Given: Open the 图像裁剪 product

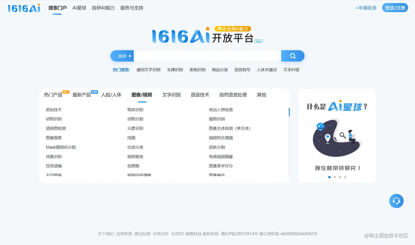Looking at the screenshot, I should click(54, 138).
